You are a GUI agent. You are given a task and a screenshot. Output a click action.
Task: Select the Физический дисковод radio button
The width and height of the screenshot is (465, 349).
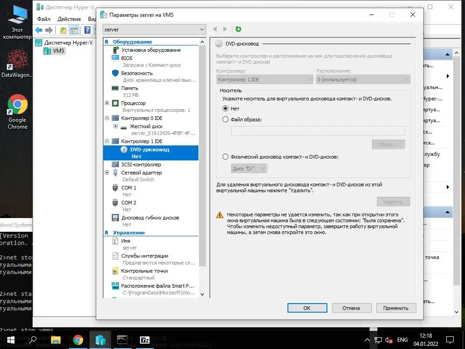[225, 157]
